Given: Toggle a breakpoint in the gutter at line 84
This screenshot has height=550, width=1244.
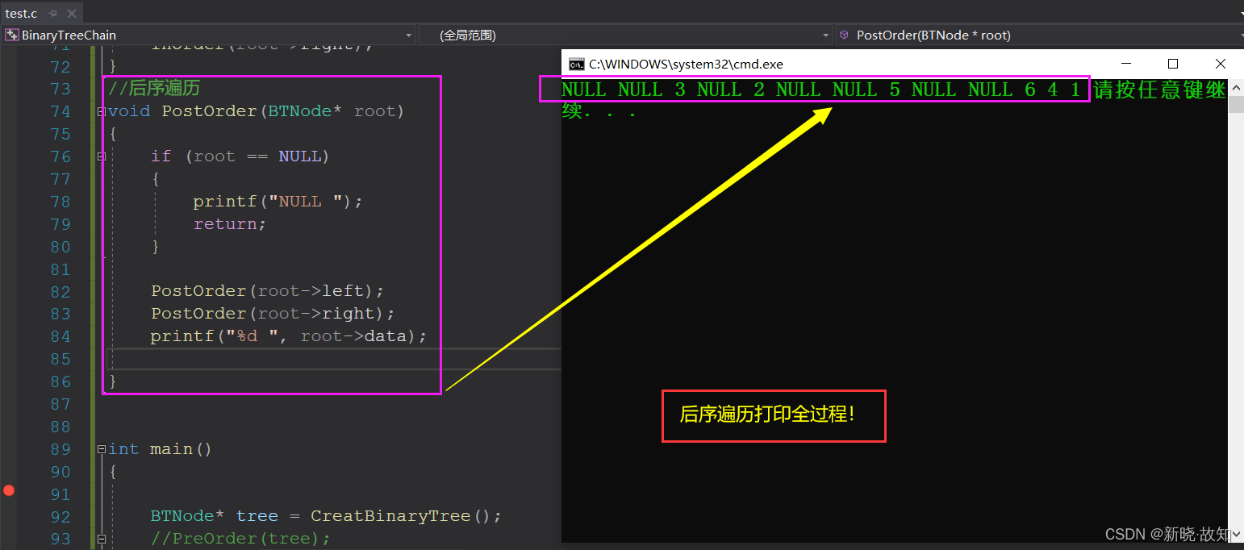Looking at the screenshot, I should 9,336.
